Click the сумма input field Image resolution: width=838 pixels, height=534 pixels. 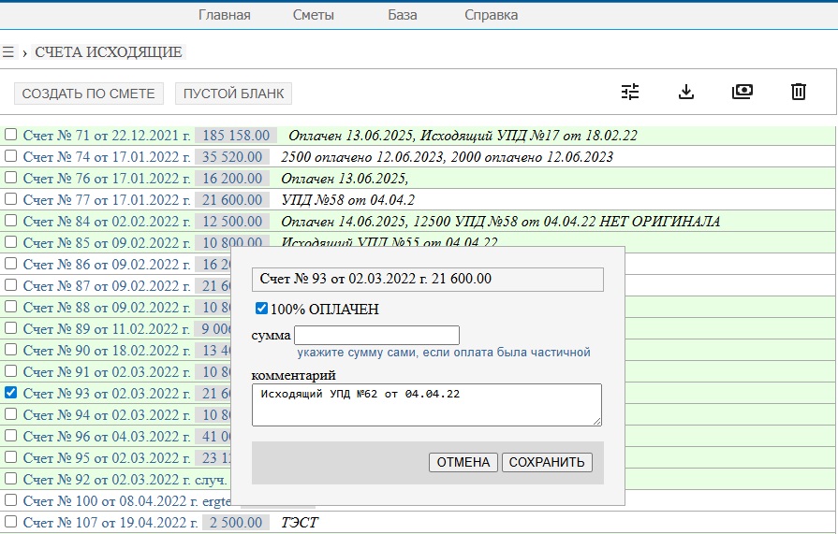(x=376, y=335)
